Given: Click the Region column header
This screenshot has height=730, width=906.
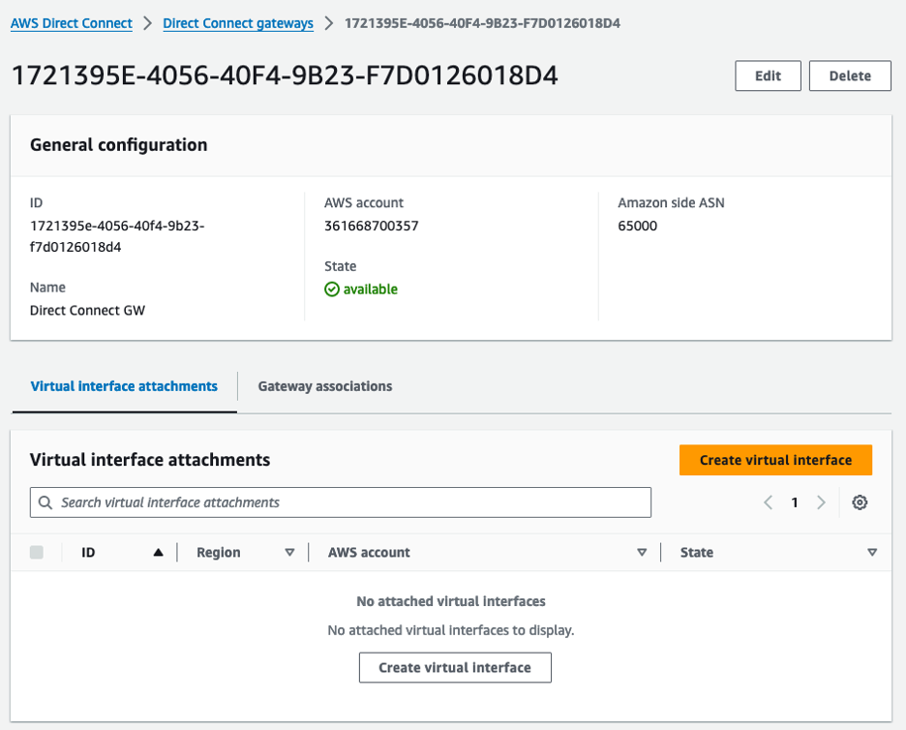Looking at the screenshot, I should click(x=219, y=553).
